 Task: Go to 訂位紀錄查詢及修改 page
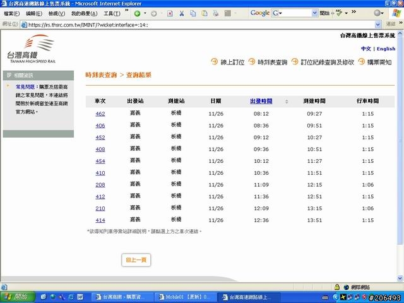327,62
